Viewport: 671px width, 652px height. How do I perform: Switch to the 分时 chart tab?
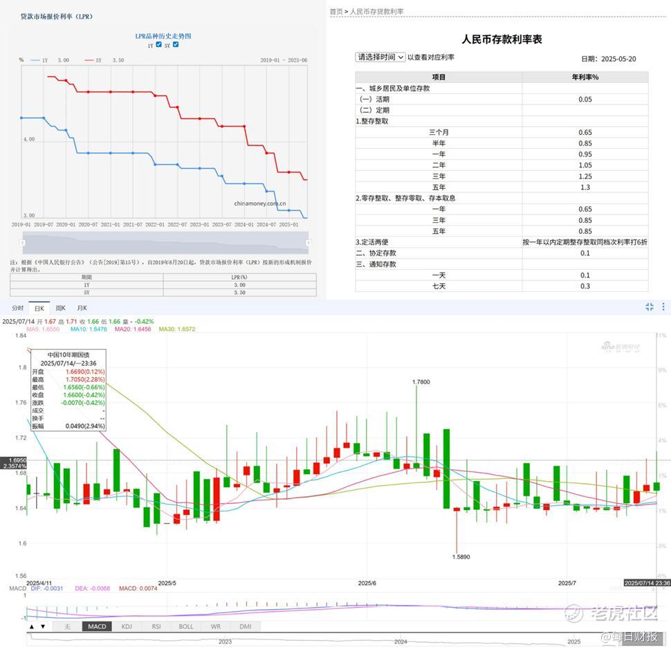coord(17,308)
